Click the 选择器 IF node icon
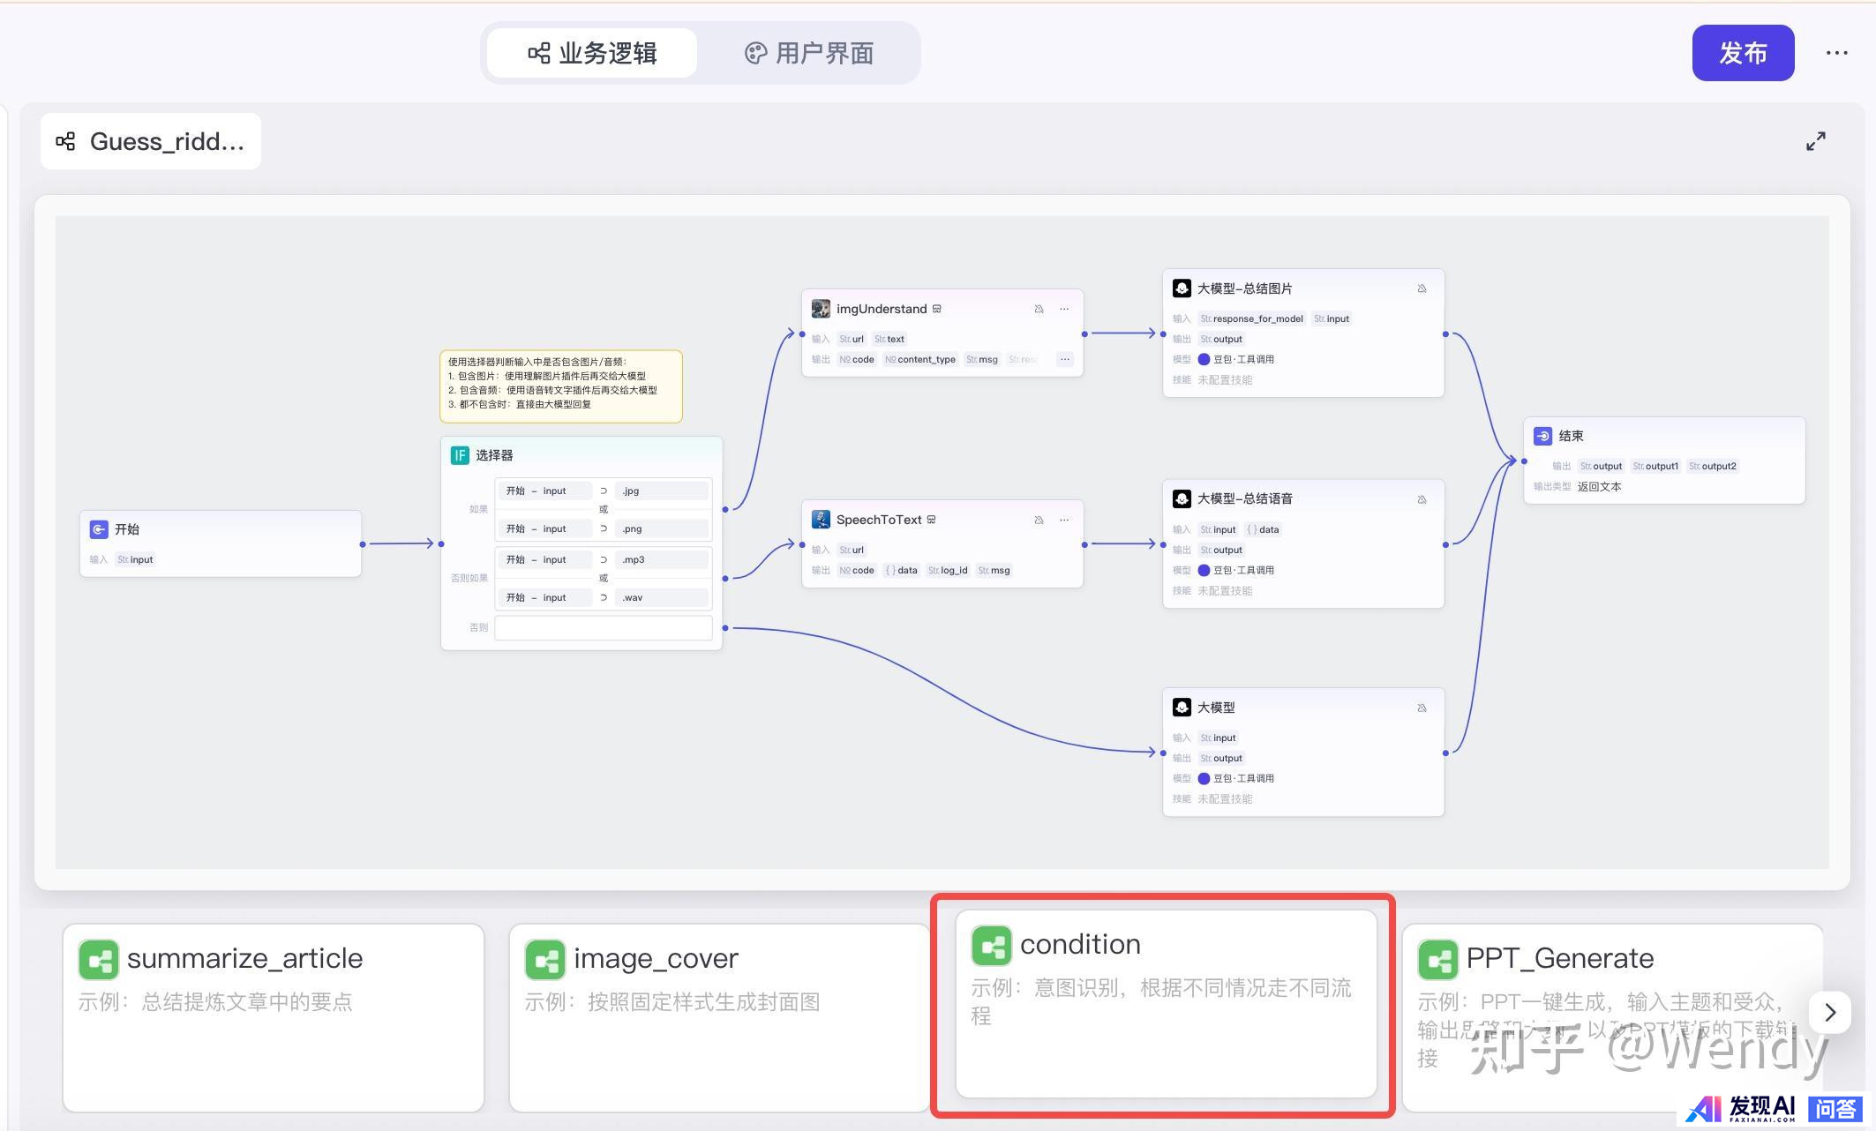 460,455
